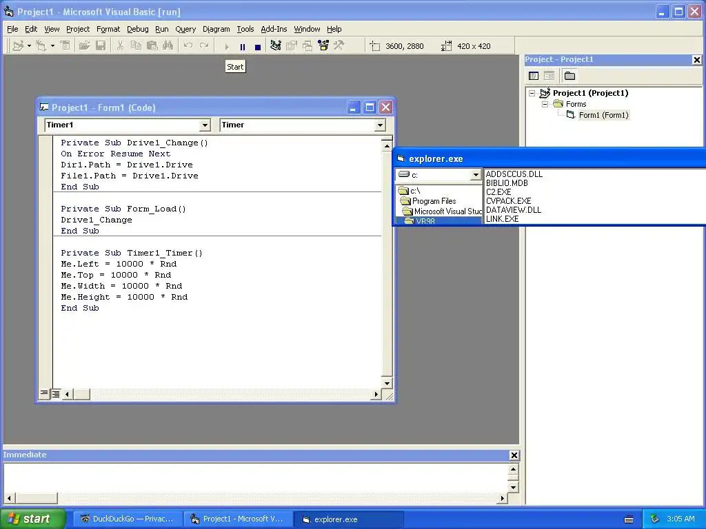Screen dimensions: 706x529
Task: Open the Run menu
Action: click(x=161, y=29)
